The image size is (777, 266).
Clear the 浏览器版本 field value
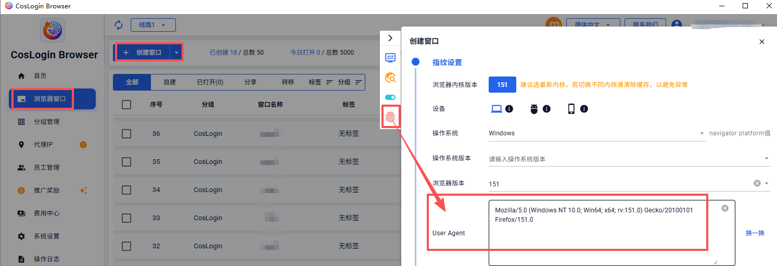click(x=757, y=183)
